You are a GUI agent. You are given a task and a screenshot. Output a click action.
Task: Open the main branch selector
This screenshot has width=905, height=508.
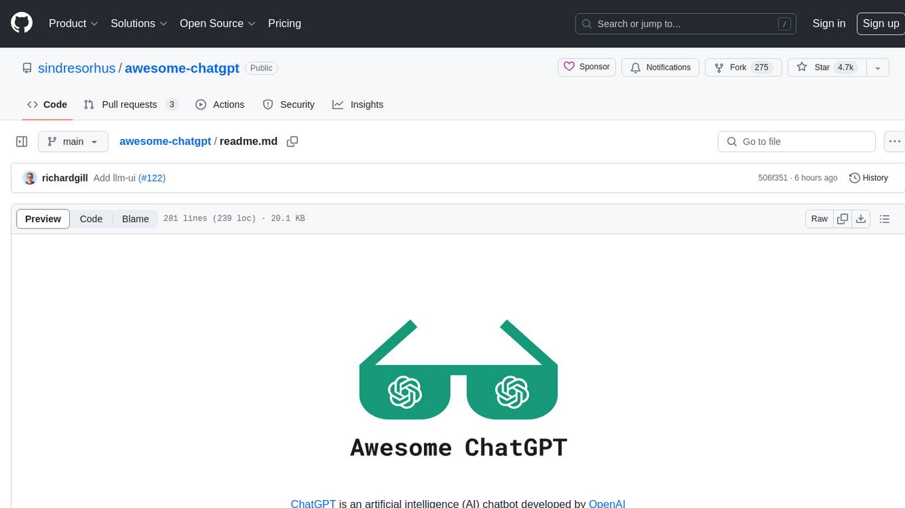point(73,142)
